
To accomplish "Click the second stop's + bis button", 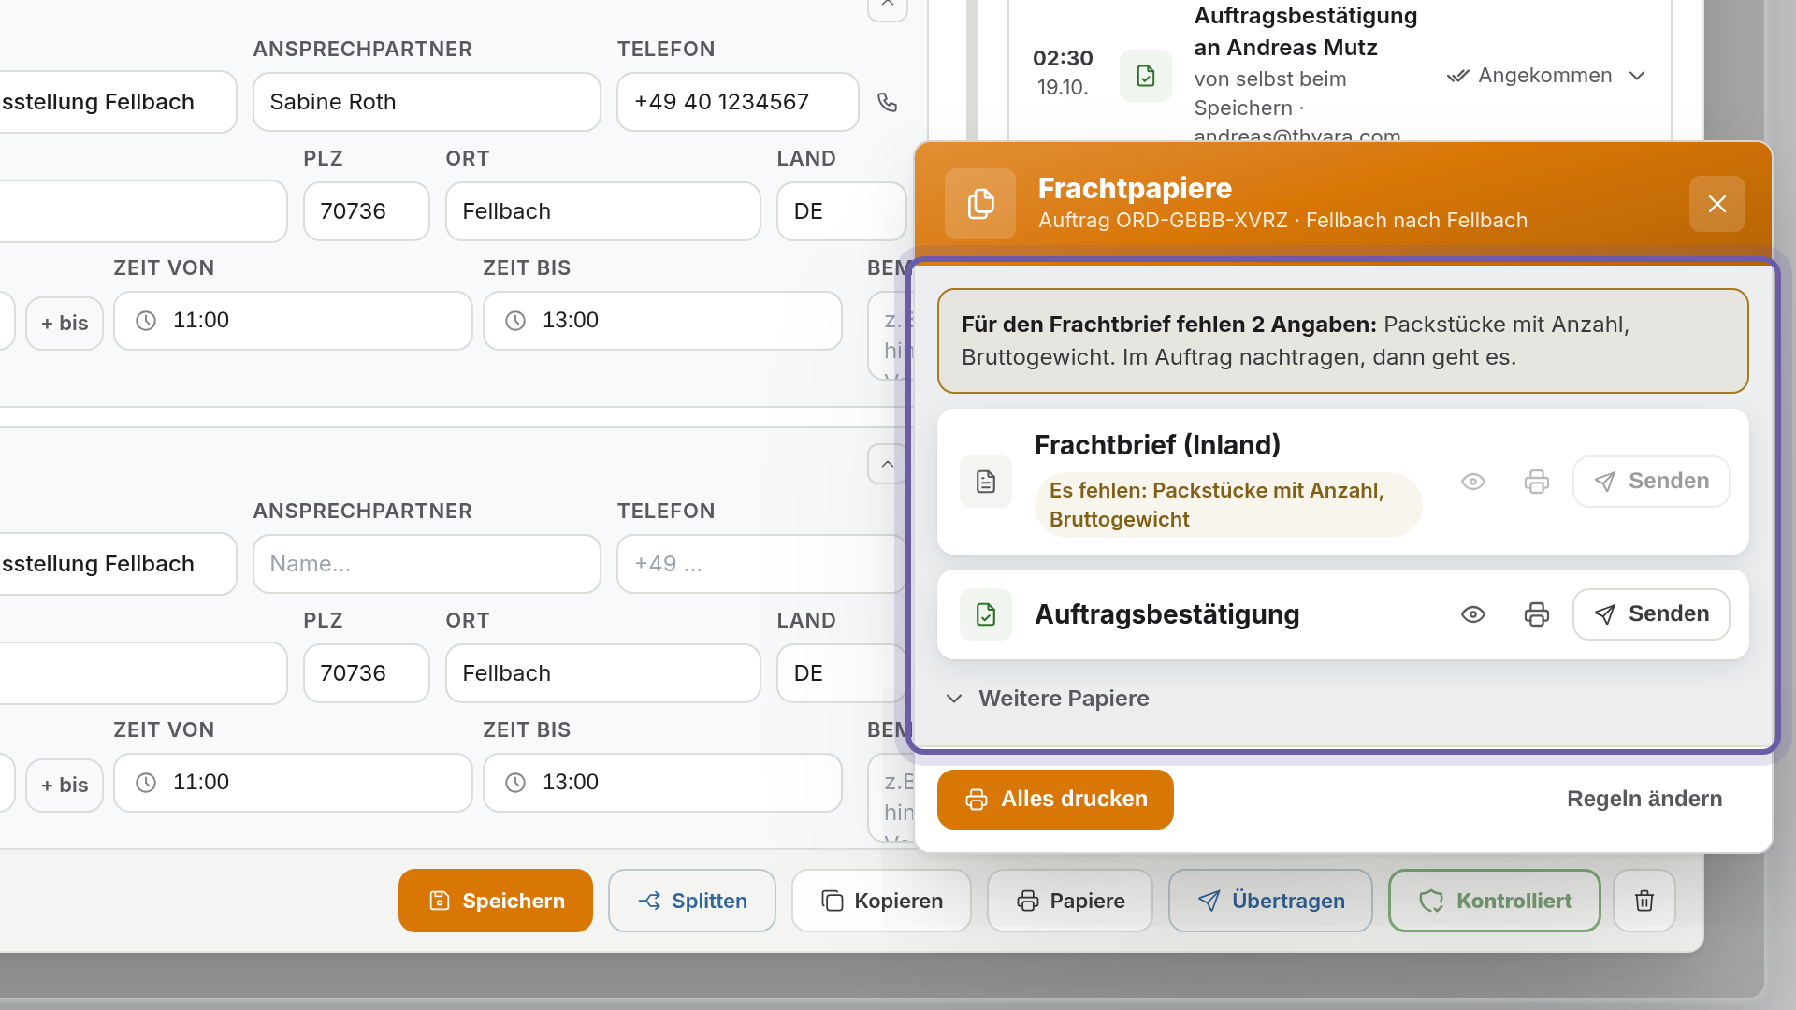I will 65,786.
